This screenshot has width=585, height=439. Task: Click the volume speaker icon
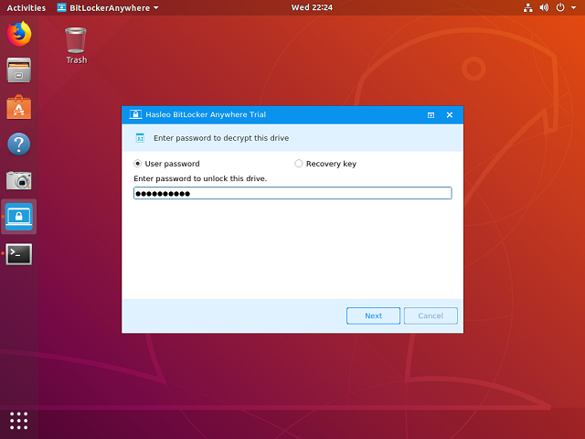click(x=544, y=7)
